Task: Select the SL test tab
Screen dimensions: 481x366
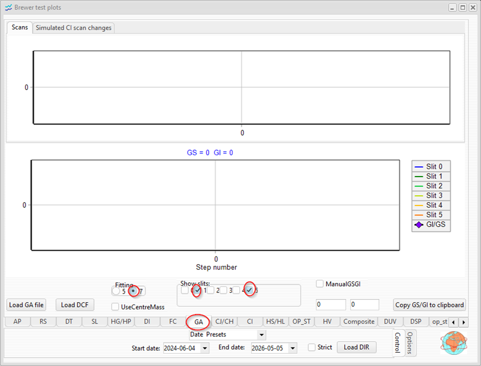Action: [94, 321]
